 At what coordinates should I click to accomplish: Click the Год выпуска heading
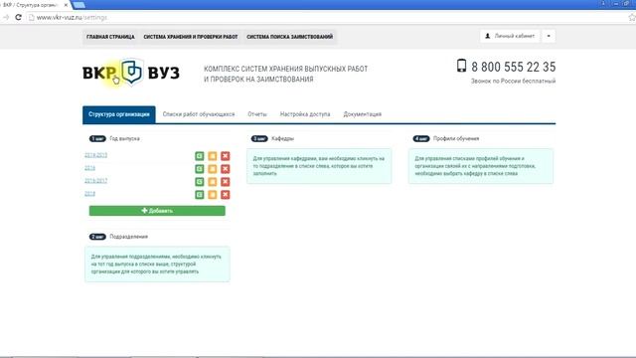124,139
